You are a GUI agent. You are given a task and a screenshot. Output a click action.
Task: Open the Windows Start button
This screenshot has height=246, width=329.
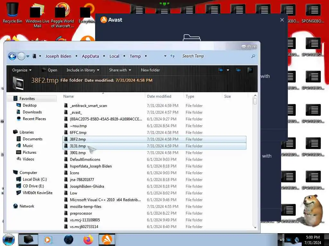pyautogui.click(x=9, y=240)
